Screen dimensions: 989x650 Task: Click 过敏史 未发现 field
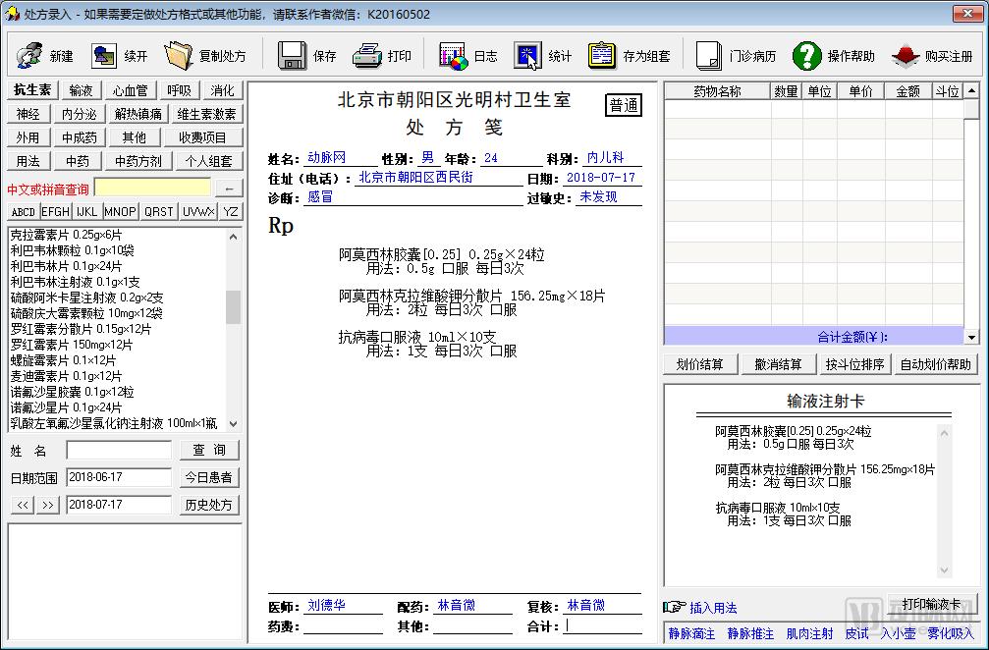(609, 197)
